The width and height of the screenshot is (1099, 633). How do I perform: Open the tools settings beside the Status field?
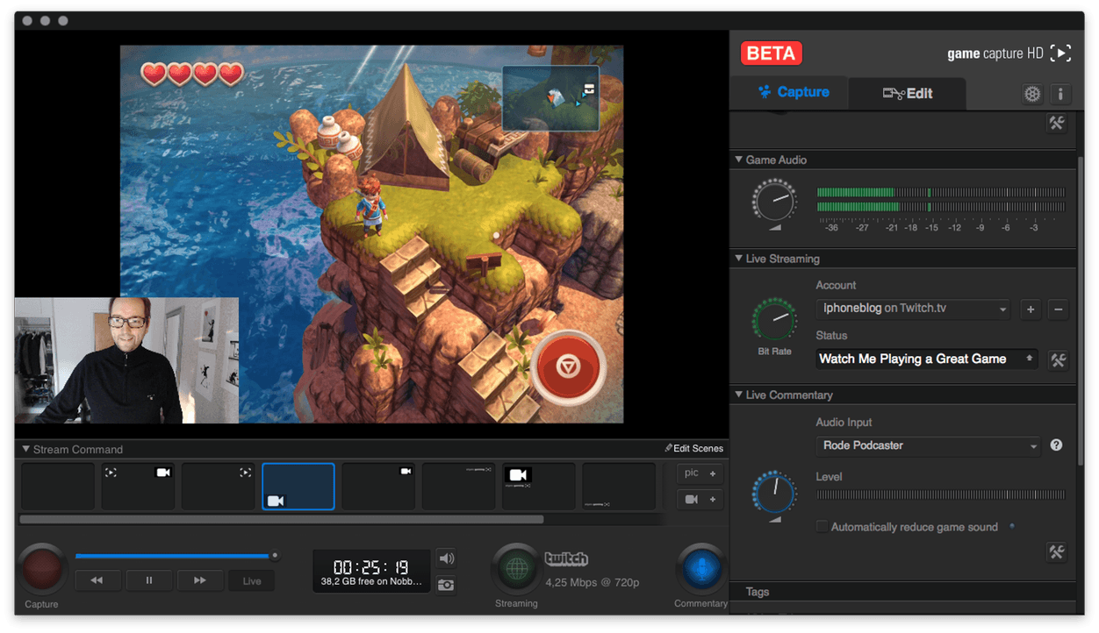[1059, 359]
